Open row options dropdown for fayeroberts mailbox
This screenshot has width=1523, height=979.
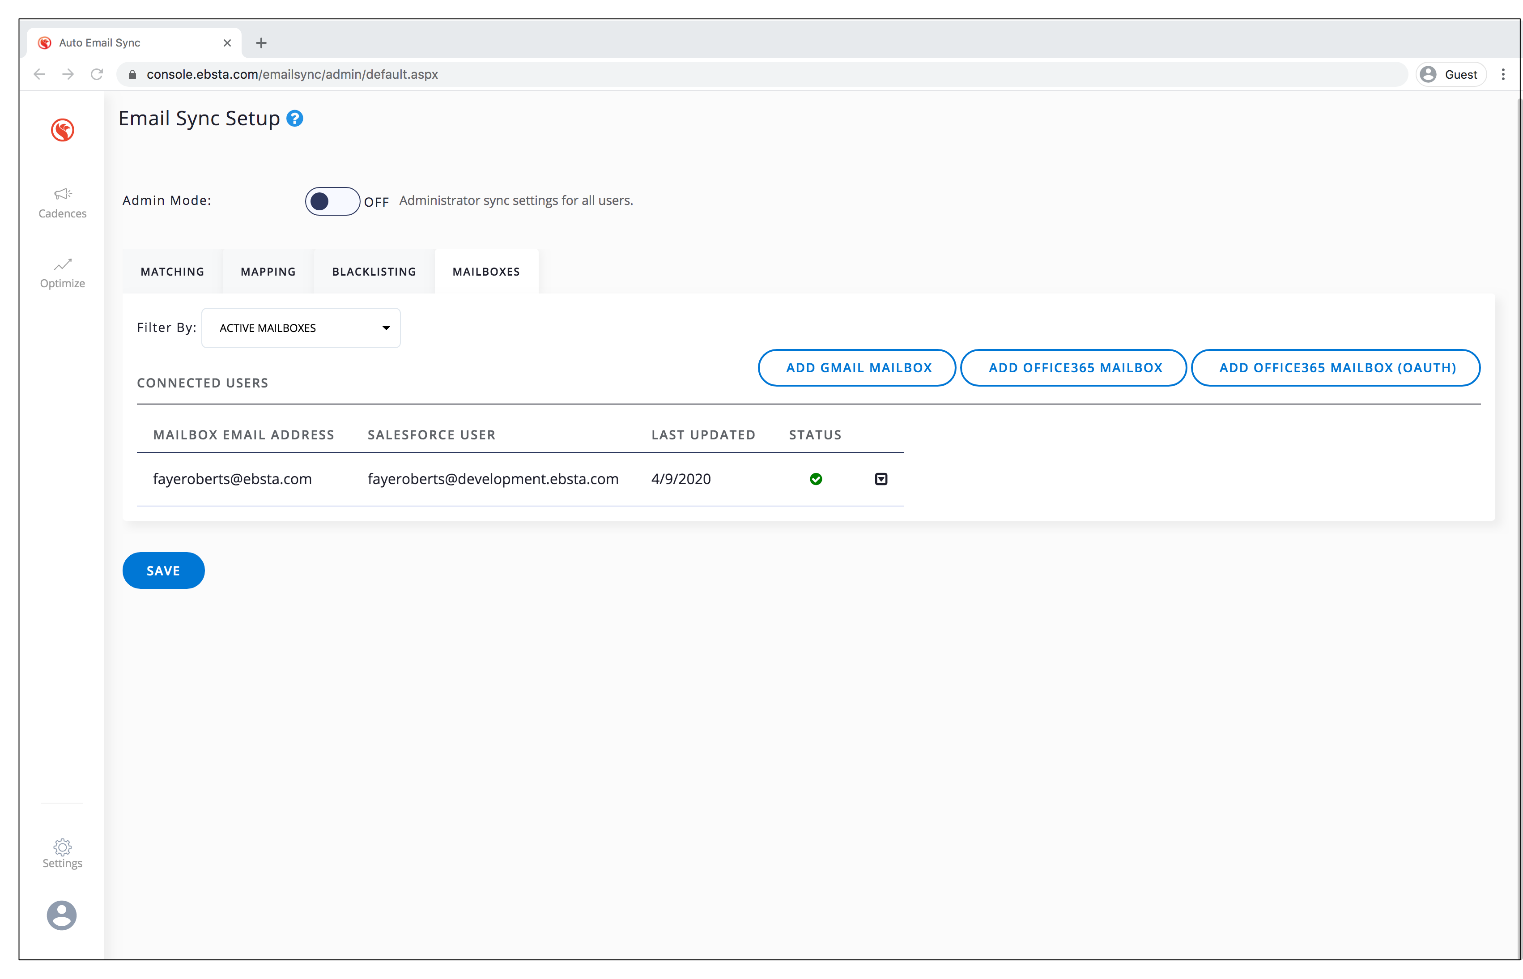(881, 479)
